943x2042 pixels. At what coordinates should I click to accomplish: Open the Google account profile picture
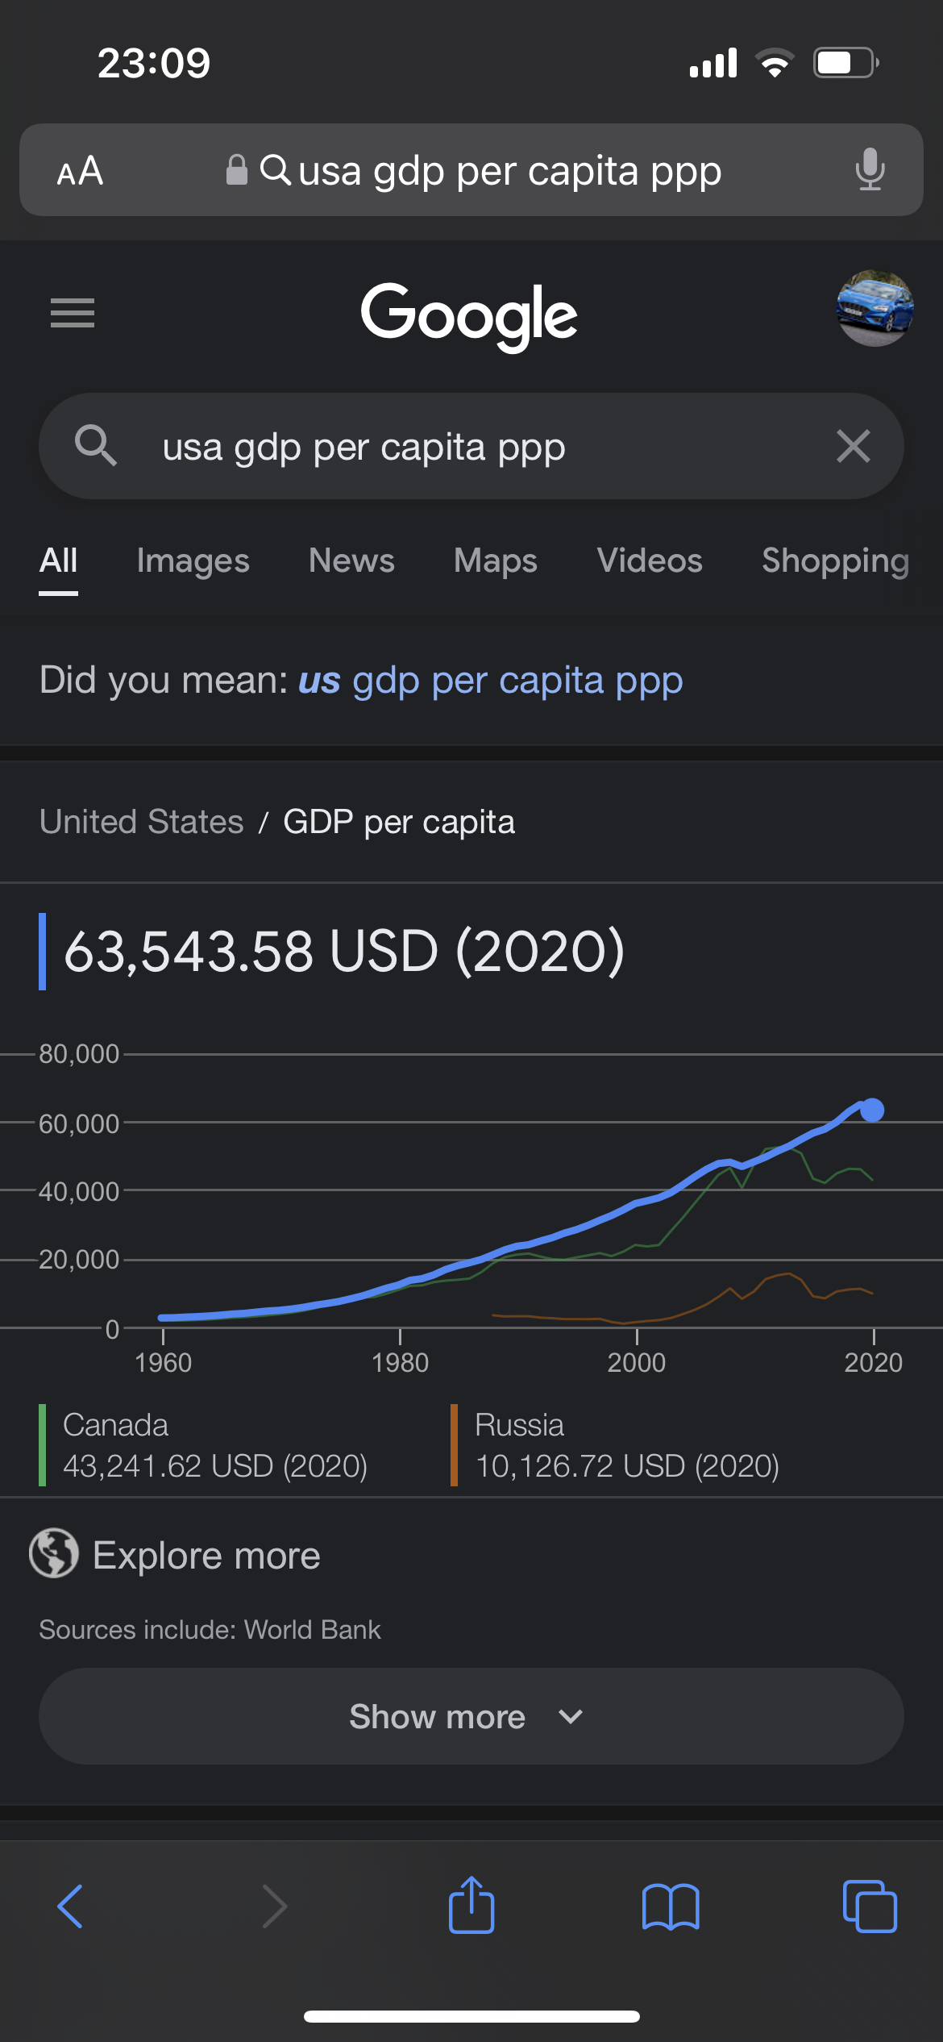[874, 309]
